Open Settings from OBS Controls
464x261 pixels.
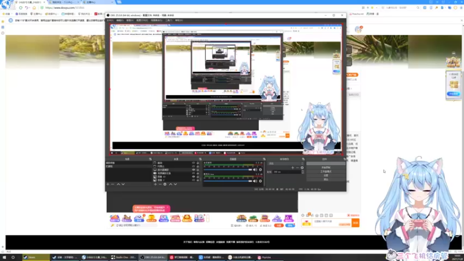pos(325,176)
